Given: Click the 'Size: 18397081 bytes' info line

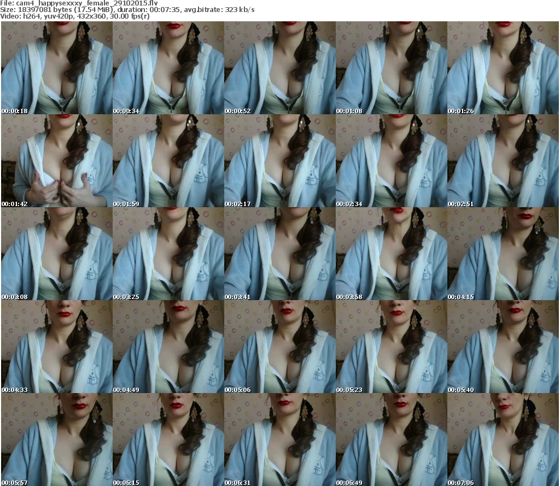Looking at the screenshot, I should 127,10.
